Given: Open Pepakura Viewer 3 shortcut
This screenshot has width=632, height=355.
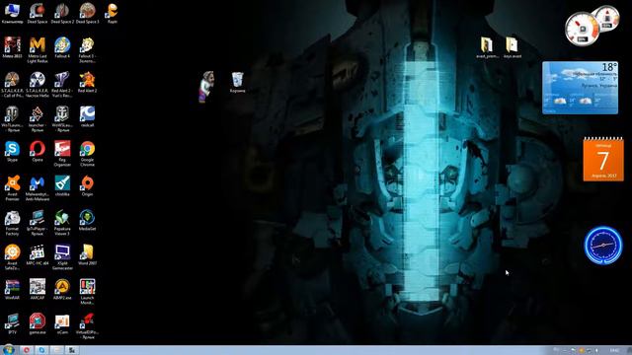Looking at the screenshot, I should point(62,223).
